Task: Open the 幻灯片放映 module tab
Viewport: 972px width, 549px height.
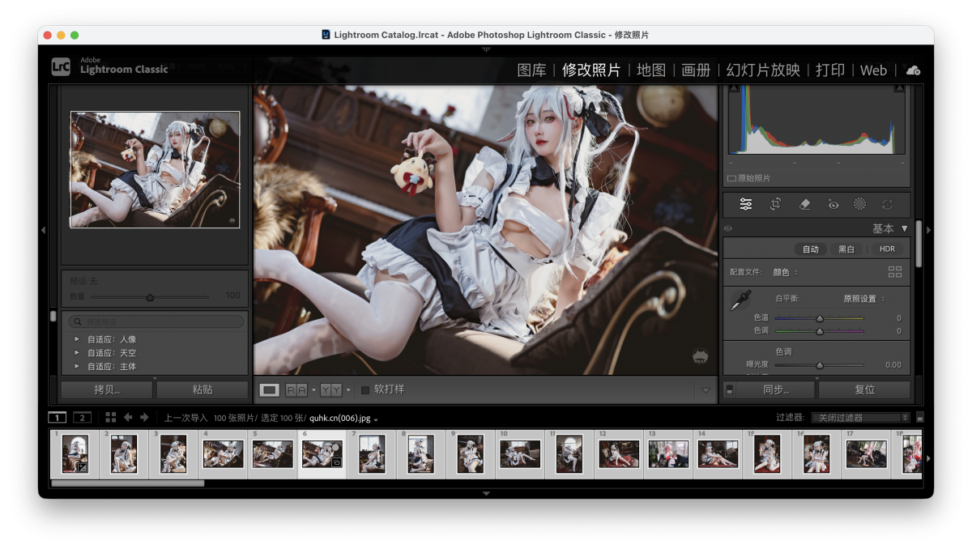Action: [x=763, y=70]
